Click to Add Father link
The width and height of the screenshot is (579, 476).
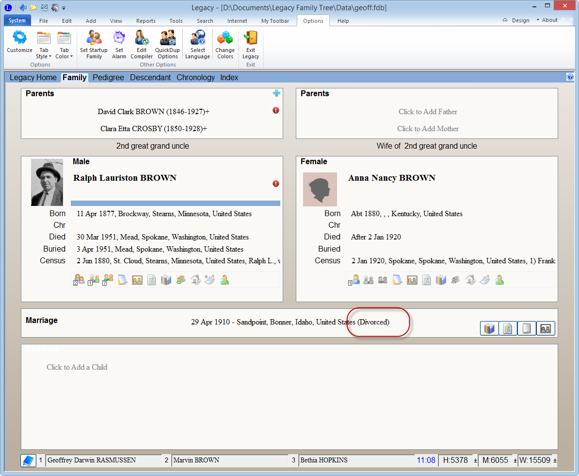(x=428, y=112)
